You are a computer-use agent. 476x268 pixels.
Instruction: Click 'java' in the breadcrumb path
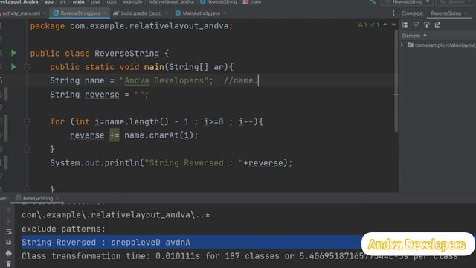(95, 2)
